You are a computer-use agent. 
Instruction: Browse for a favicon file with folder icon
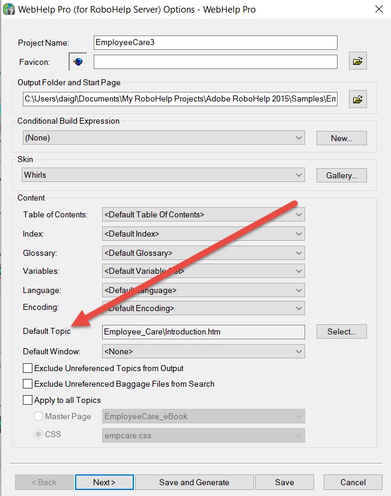(358, 61)
